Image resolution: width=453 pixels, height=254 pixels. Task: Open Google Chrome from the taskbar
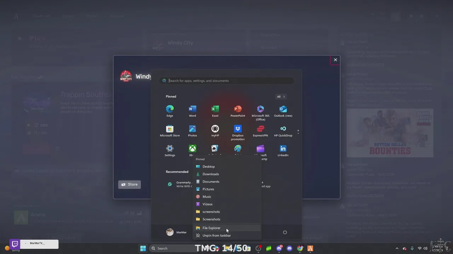click(300, 248)
